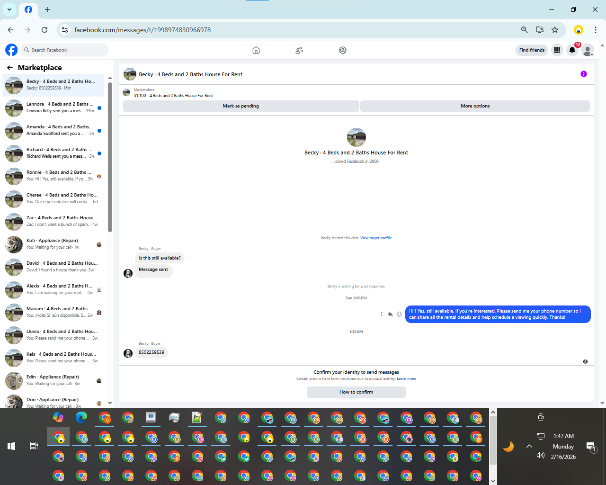Image resolution: width=606 pixels, height=485 pixels.
Task: Launch Copilot from the taskbar
Action: click(58, 417)
